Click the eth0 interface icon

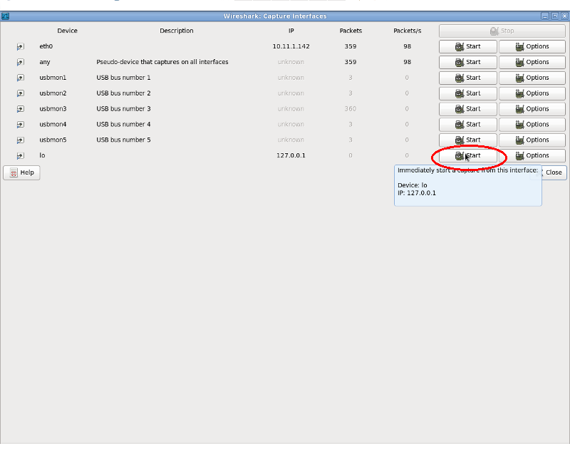(x=20, y=46)
